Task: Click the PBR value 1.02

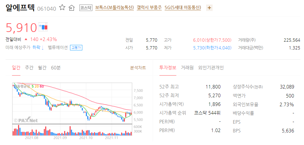Action: coord(216,130)
